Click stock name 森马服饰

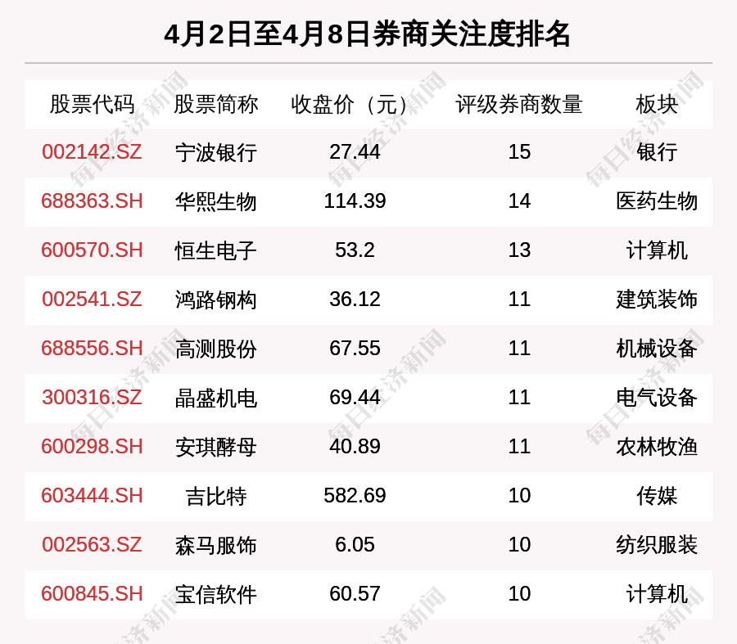point(215,545)
